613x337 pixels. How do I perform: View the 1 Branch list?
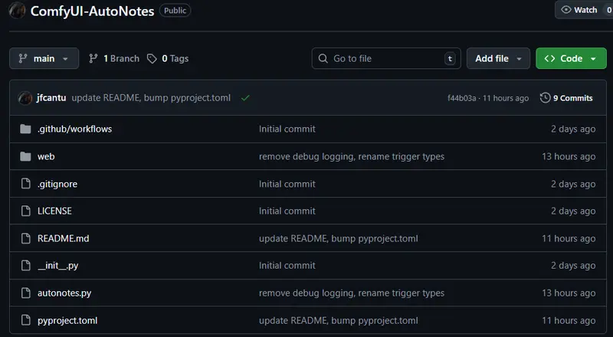tap(114, 58)
